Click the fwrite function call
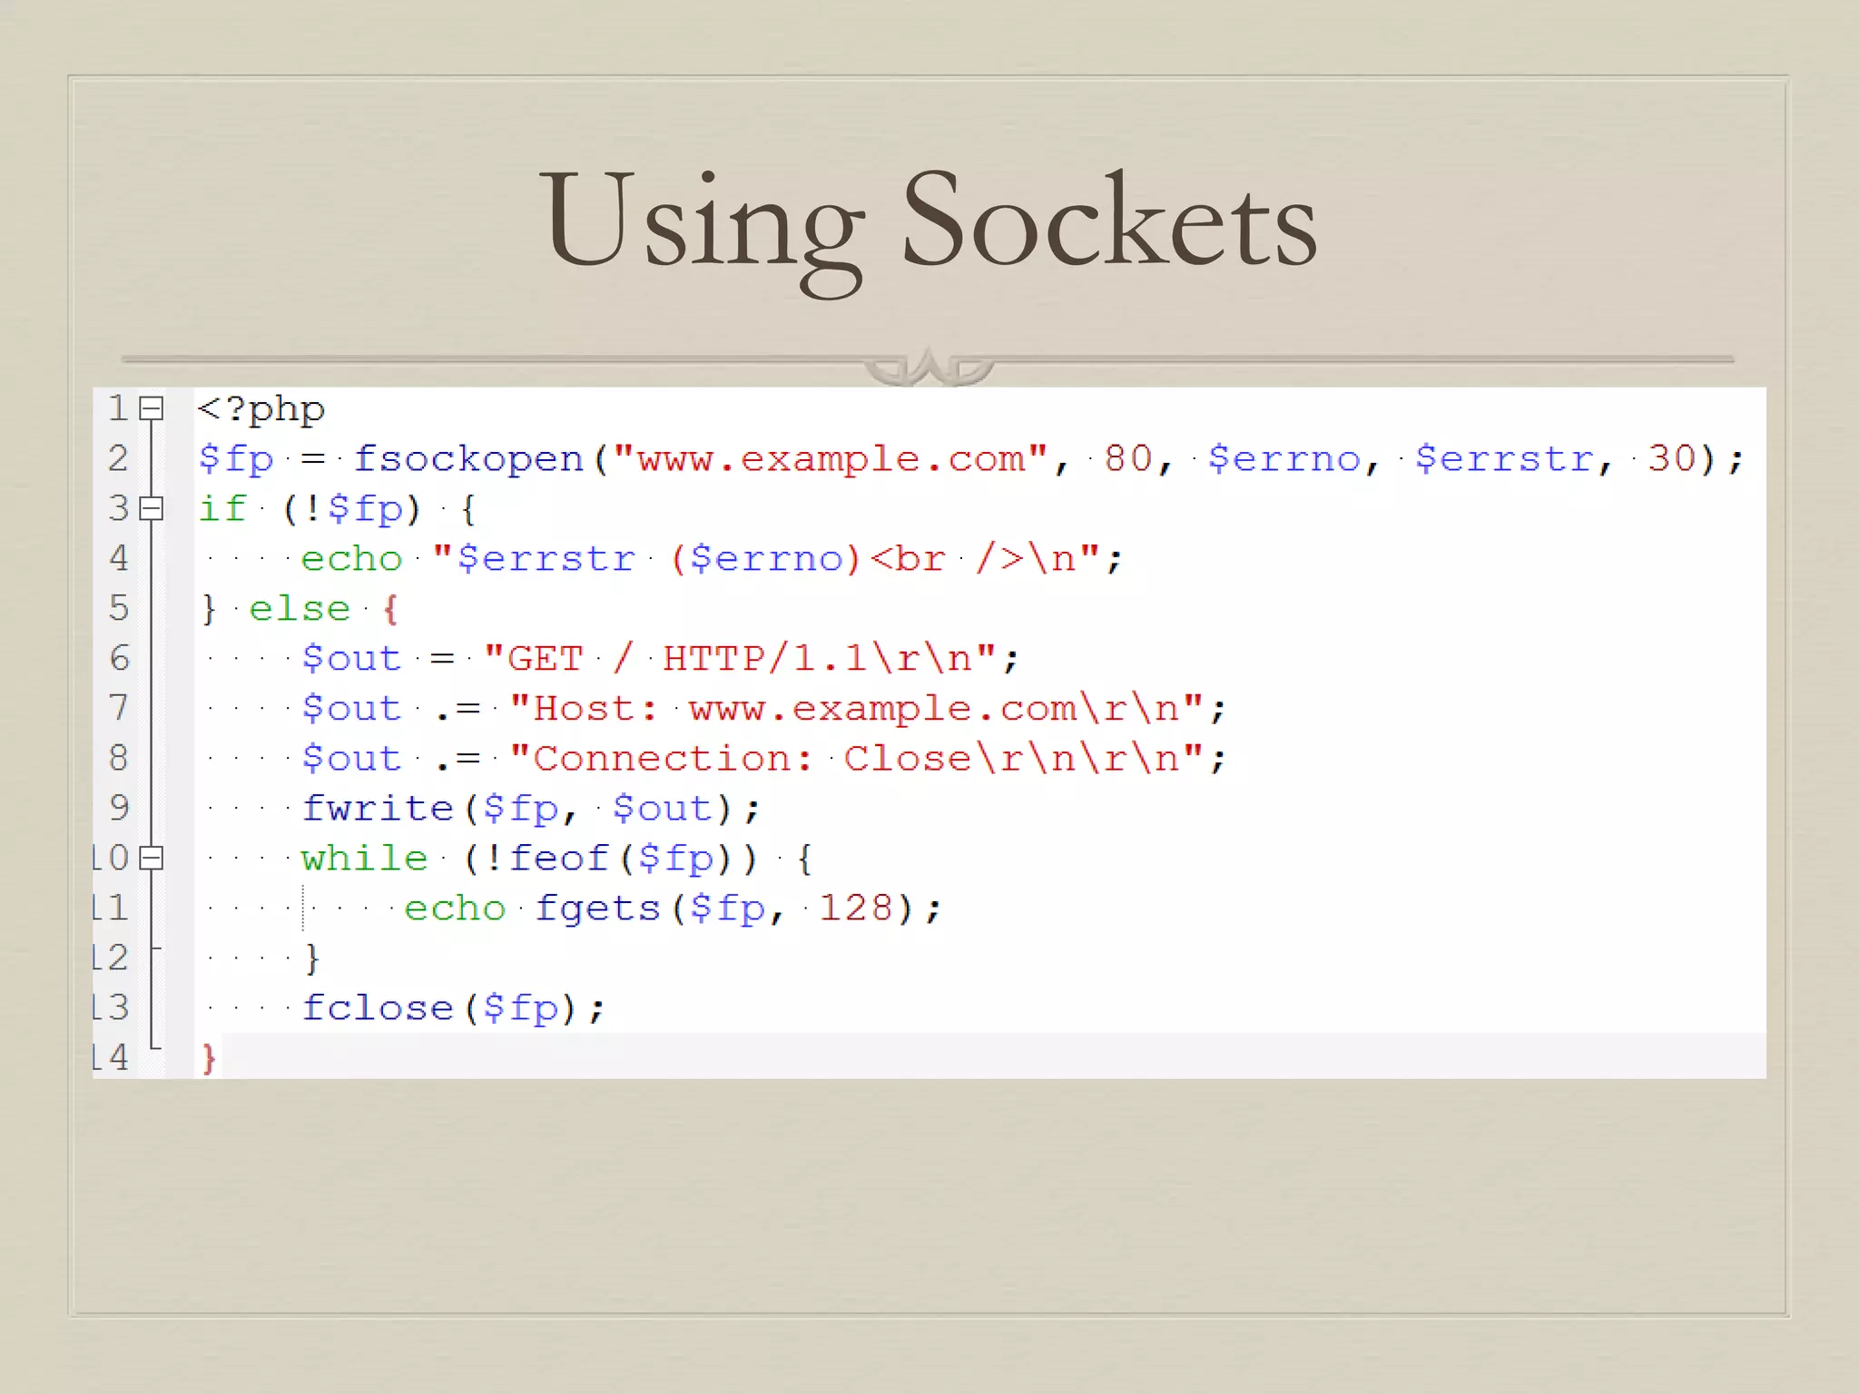 (377, 809)
